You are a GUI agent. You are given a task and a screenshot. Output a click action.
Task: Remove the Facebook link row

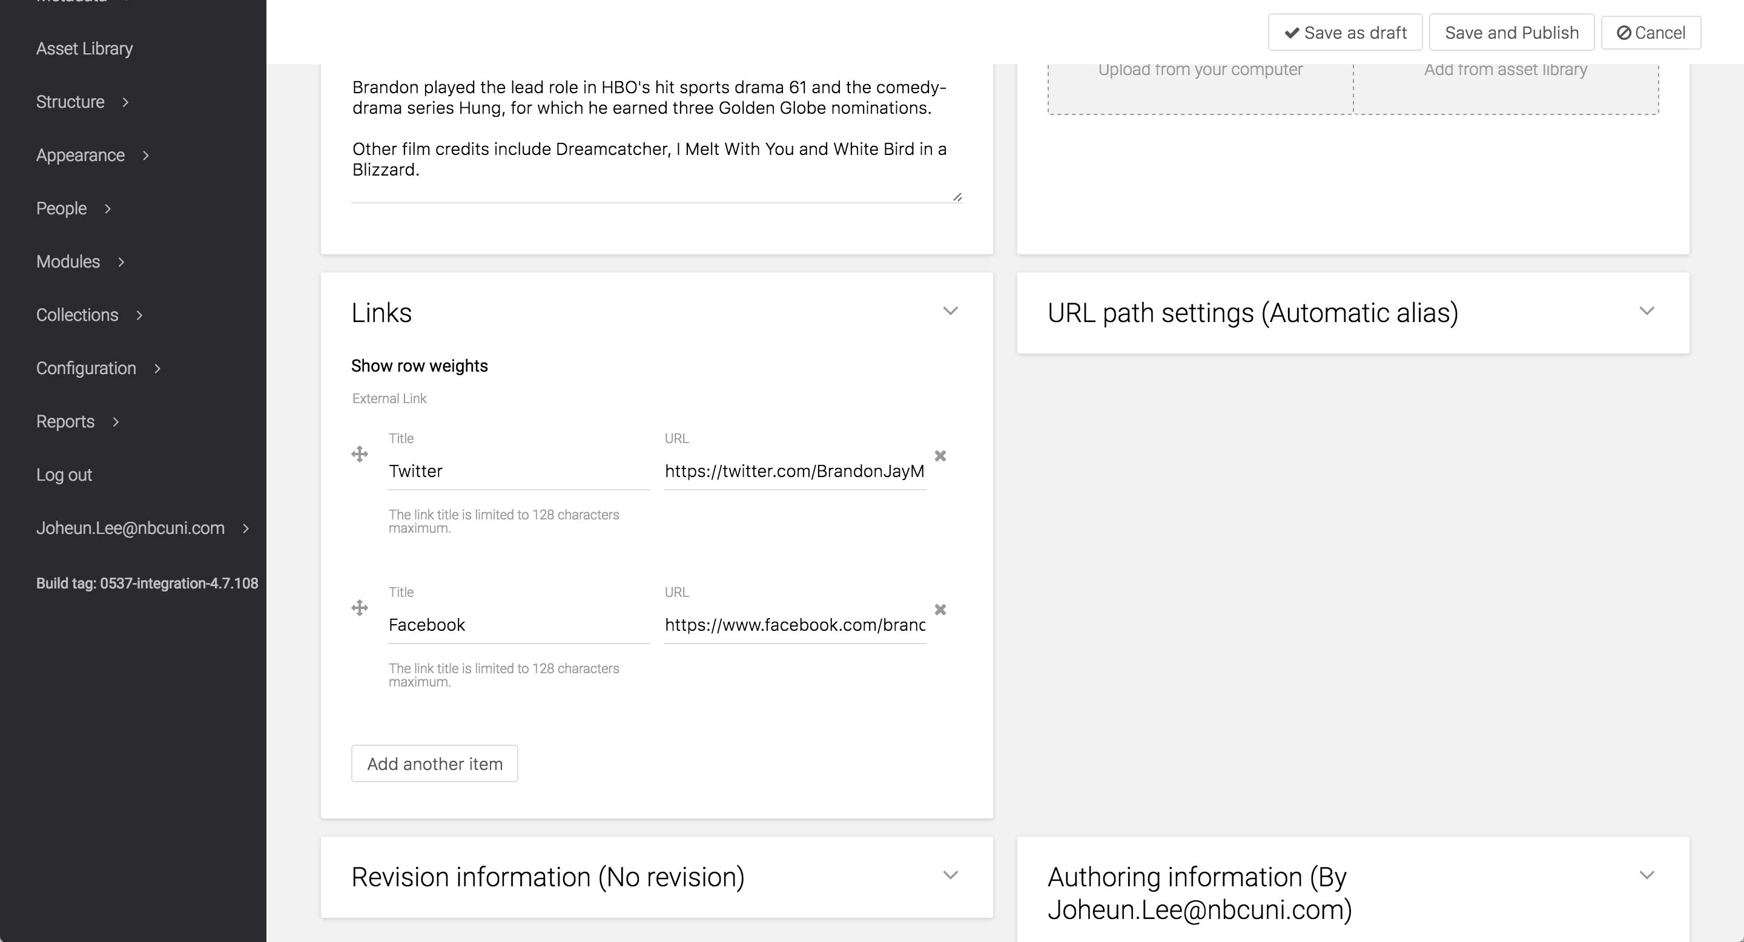[940, 609]
